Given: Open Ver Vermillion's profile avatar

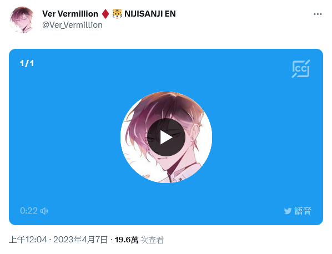Looking at the screenshot, I should tap(22, 20).
